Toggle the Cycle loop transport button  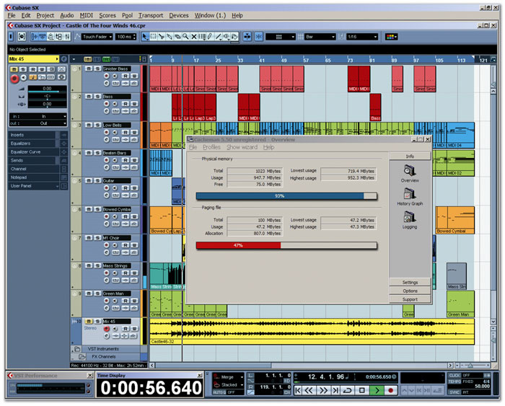tap(347, 391)
